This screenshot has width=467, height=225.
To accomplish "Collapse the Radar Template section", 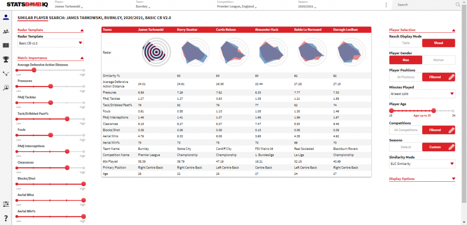I will [x=82, y=30].
